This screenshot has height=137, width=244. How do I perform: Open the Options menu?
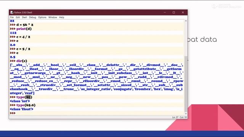click(42, 17)
